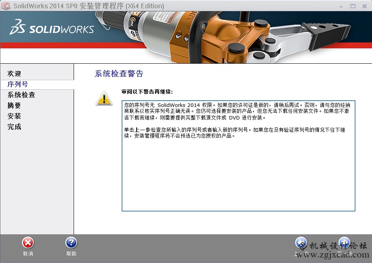
Task: Click the tool image in the banner
Action: (223, 37)
